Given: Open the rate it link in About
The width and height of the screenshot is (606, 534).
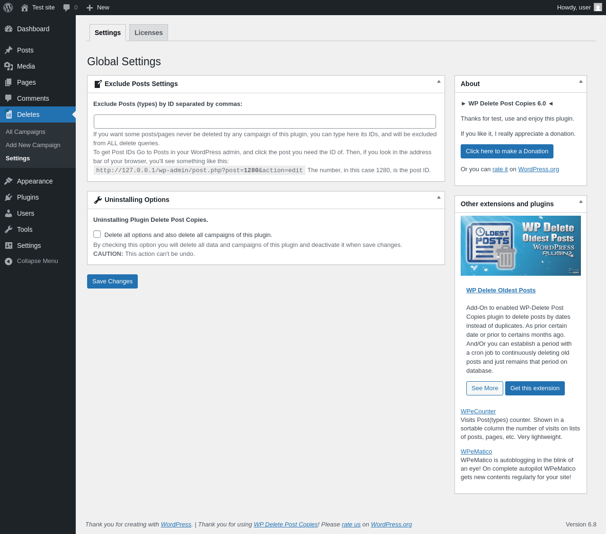Looking at the screenshot, I should tap(500, 169).
